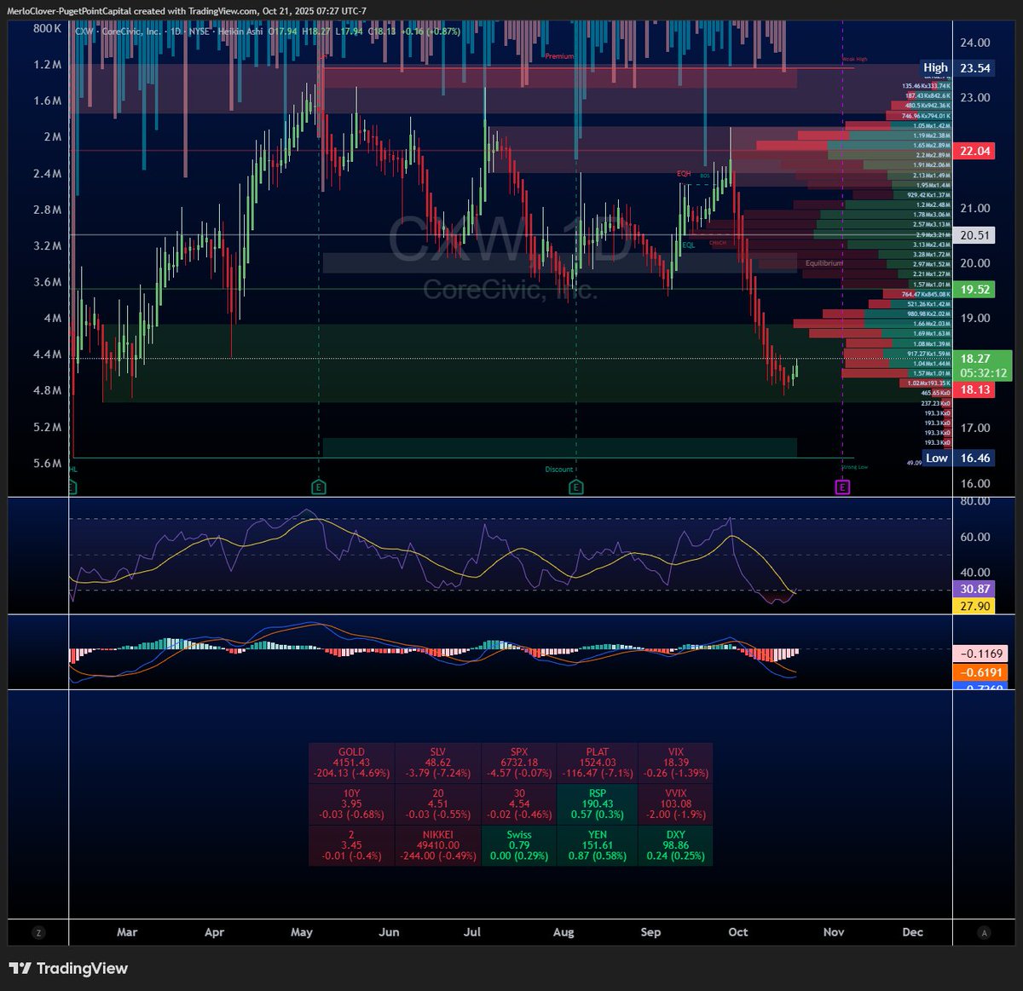
Task: Click the Oct label on the date axis
Action: (x=738, y=932)
